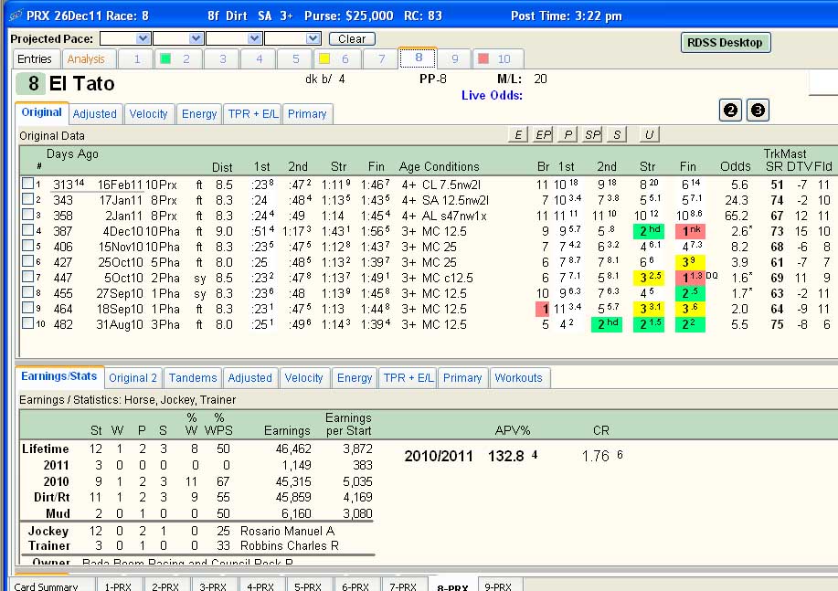This screenshot has width=838, height=591.
Task: Click the circled 2 icon button
Action: [730, 111]
